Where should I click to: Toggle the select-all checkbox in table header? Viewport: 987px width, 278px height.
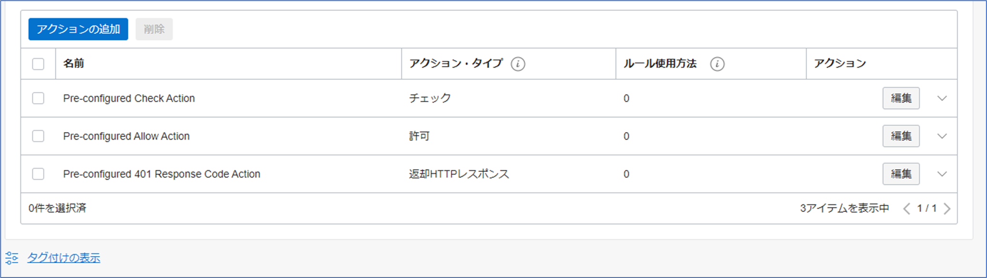point(38,64)
